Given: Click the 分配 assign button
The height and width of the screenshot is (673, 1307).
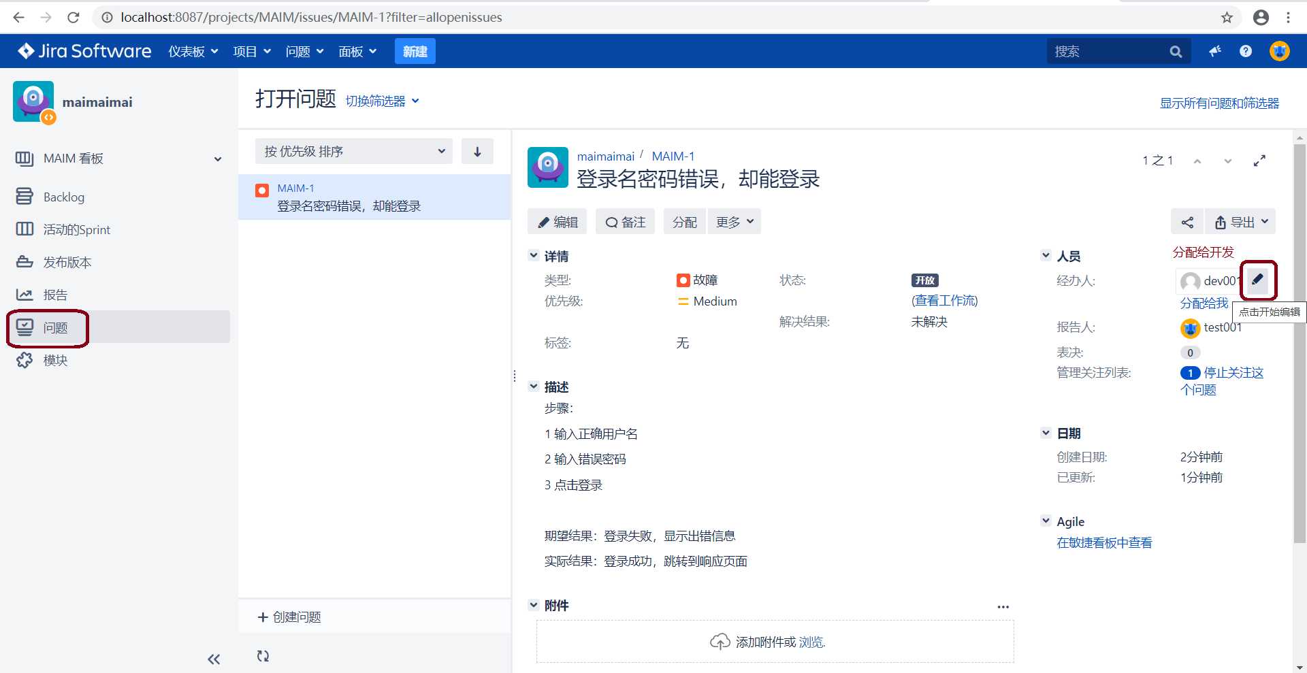Looking at the screenshot, I should (684, 222).
